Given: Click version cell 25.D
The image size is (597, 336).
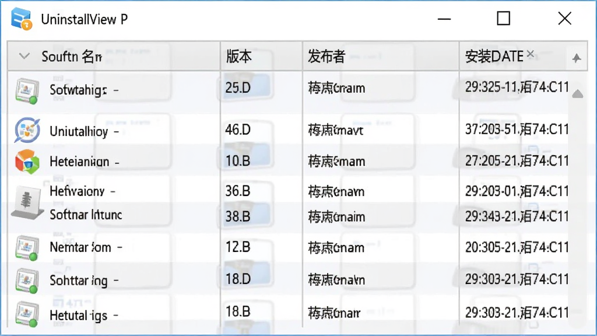Looking at the screenshot, I should (x=238, y=88).
